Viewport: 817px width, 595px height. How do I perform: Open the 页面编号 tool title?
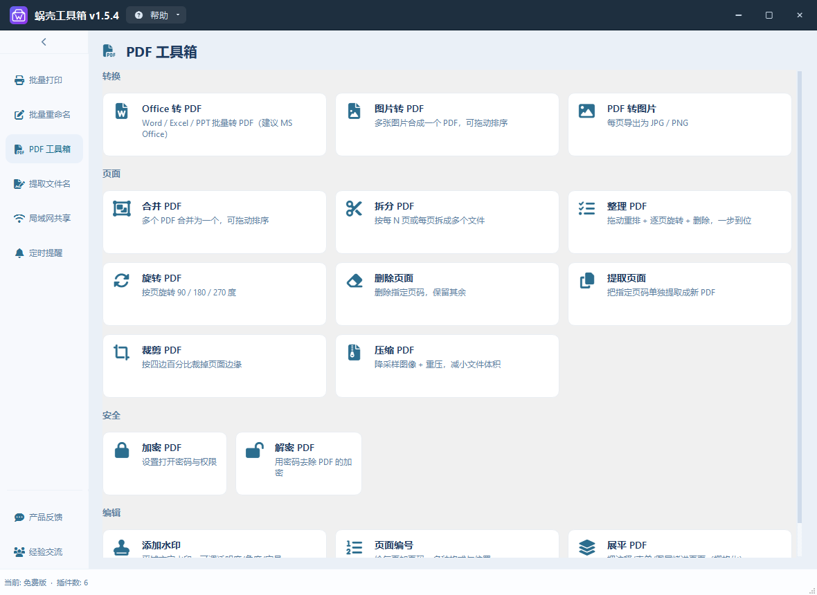click(394, 545)
